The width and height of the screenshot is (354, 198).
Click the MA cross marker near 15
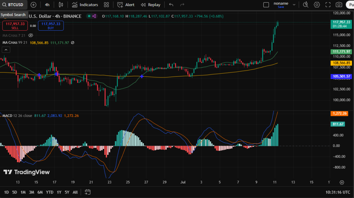pyautogui.click(x=39, y=75)
